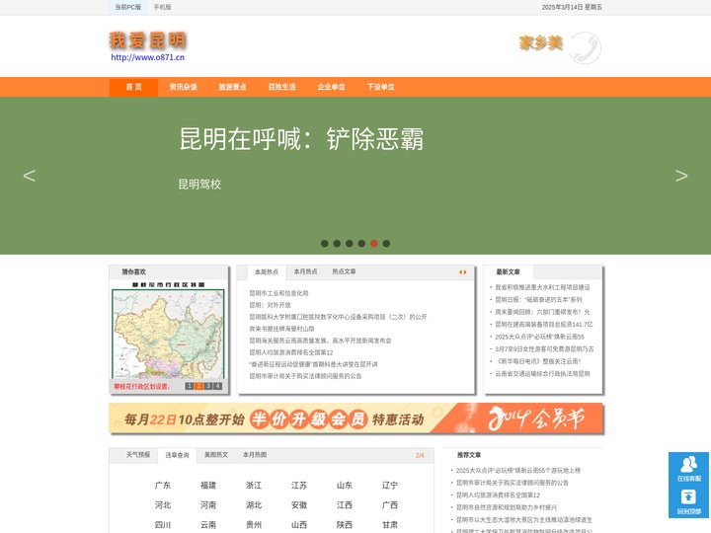Select 陕西 province

[345, 525]
